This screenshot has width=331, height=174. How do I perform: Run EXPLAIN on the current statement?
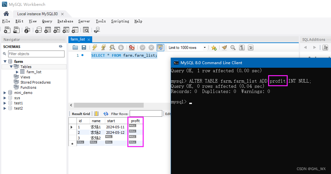point(112,48)
